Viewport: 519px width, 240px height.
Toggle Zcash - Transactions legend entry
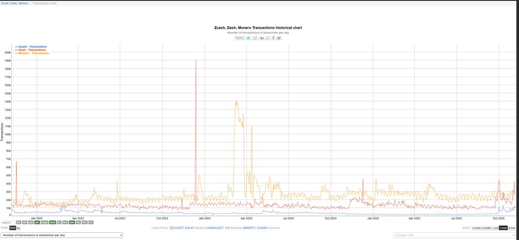point(31,46)
